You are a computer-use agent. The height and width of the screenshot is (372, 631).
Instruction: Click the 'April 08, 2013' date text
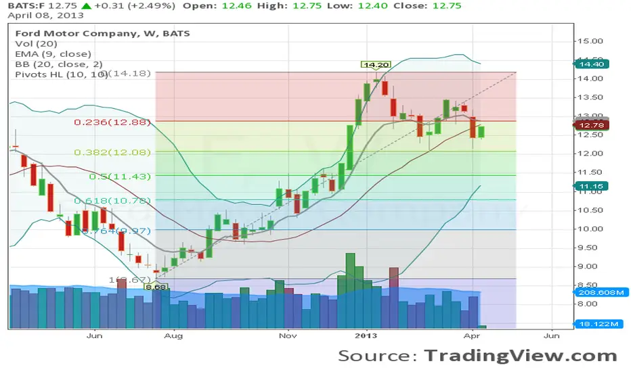coord(46,16)
